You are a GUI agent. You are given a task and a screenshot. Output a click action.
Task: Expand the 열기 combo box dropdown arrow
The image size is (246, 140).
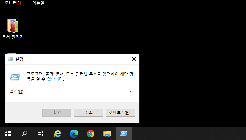[x=131, y=92]
